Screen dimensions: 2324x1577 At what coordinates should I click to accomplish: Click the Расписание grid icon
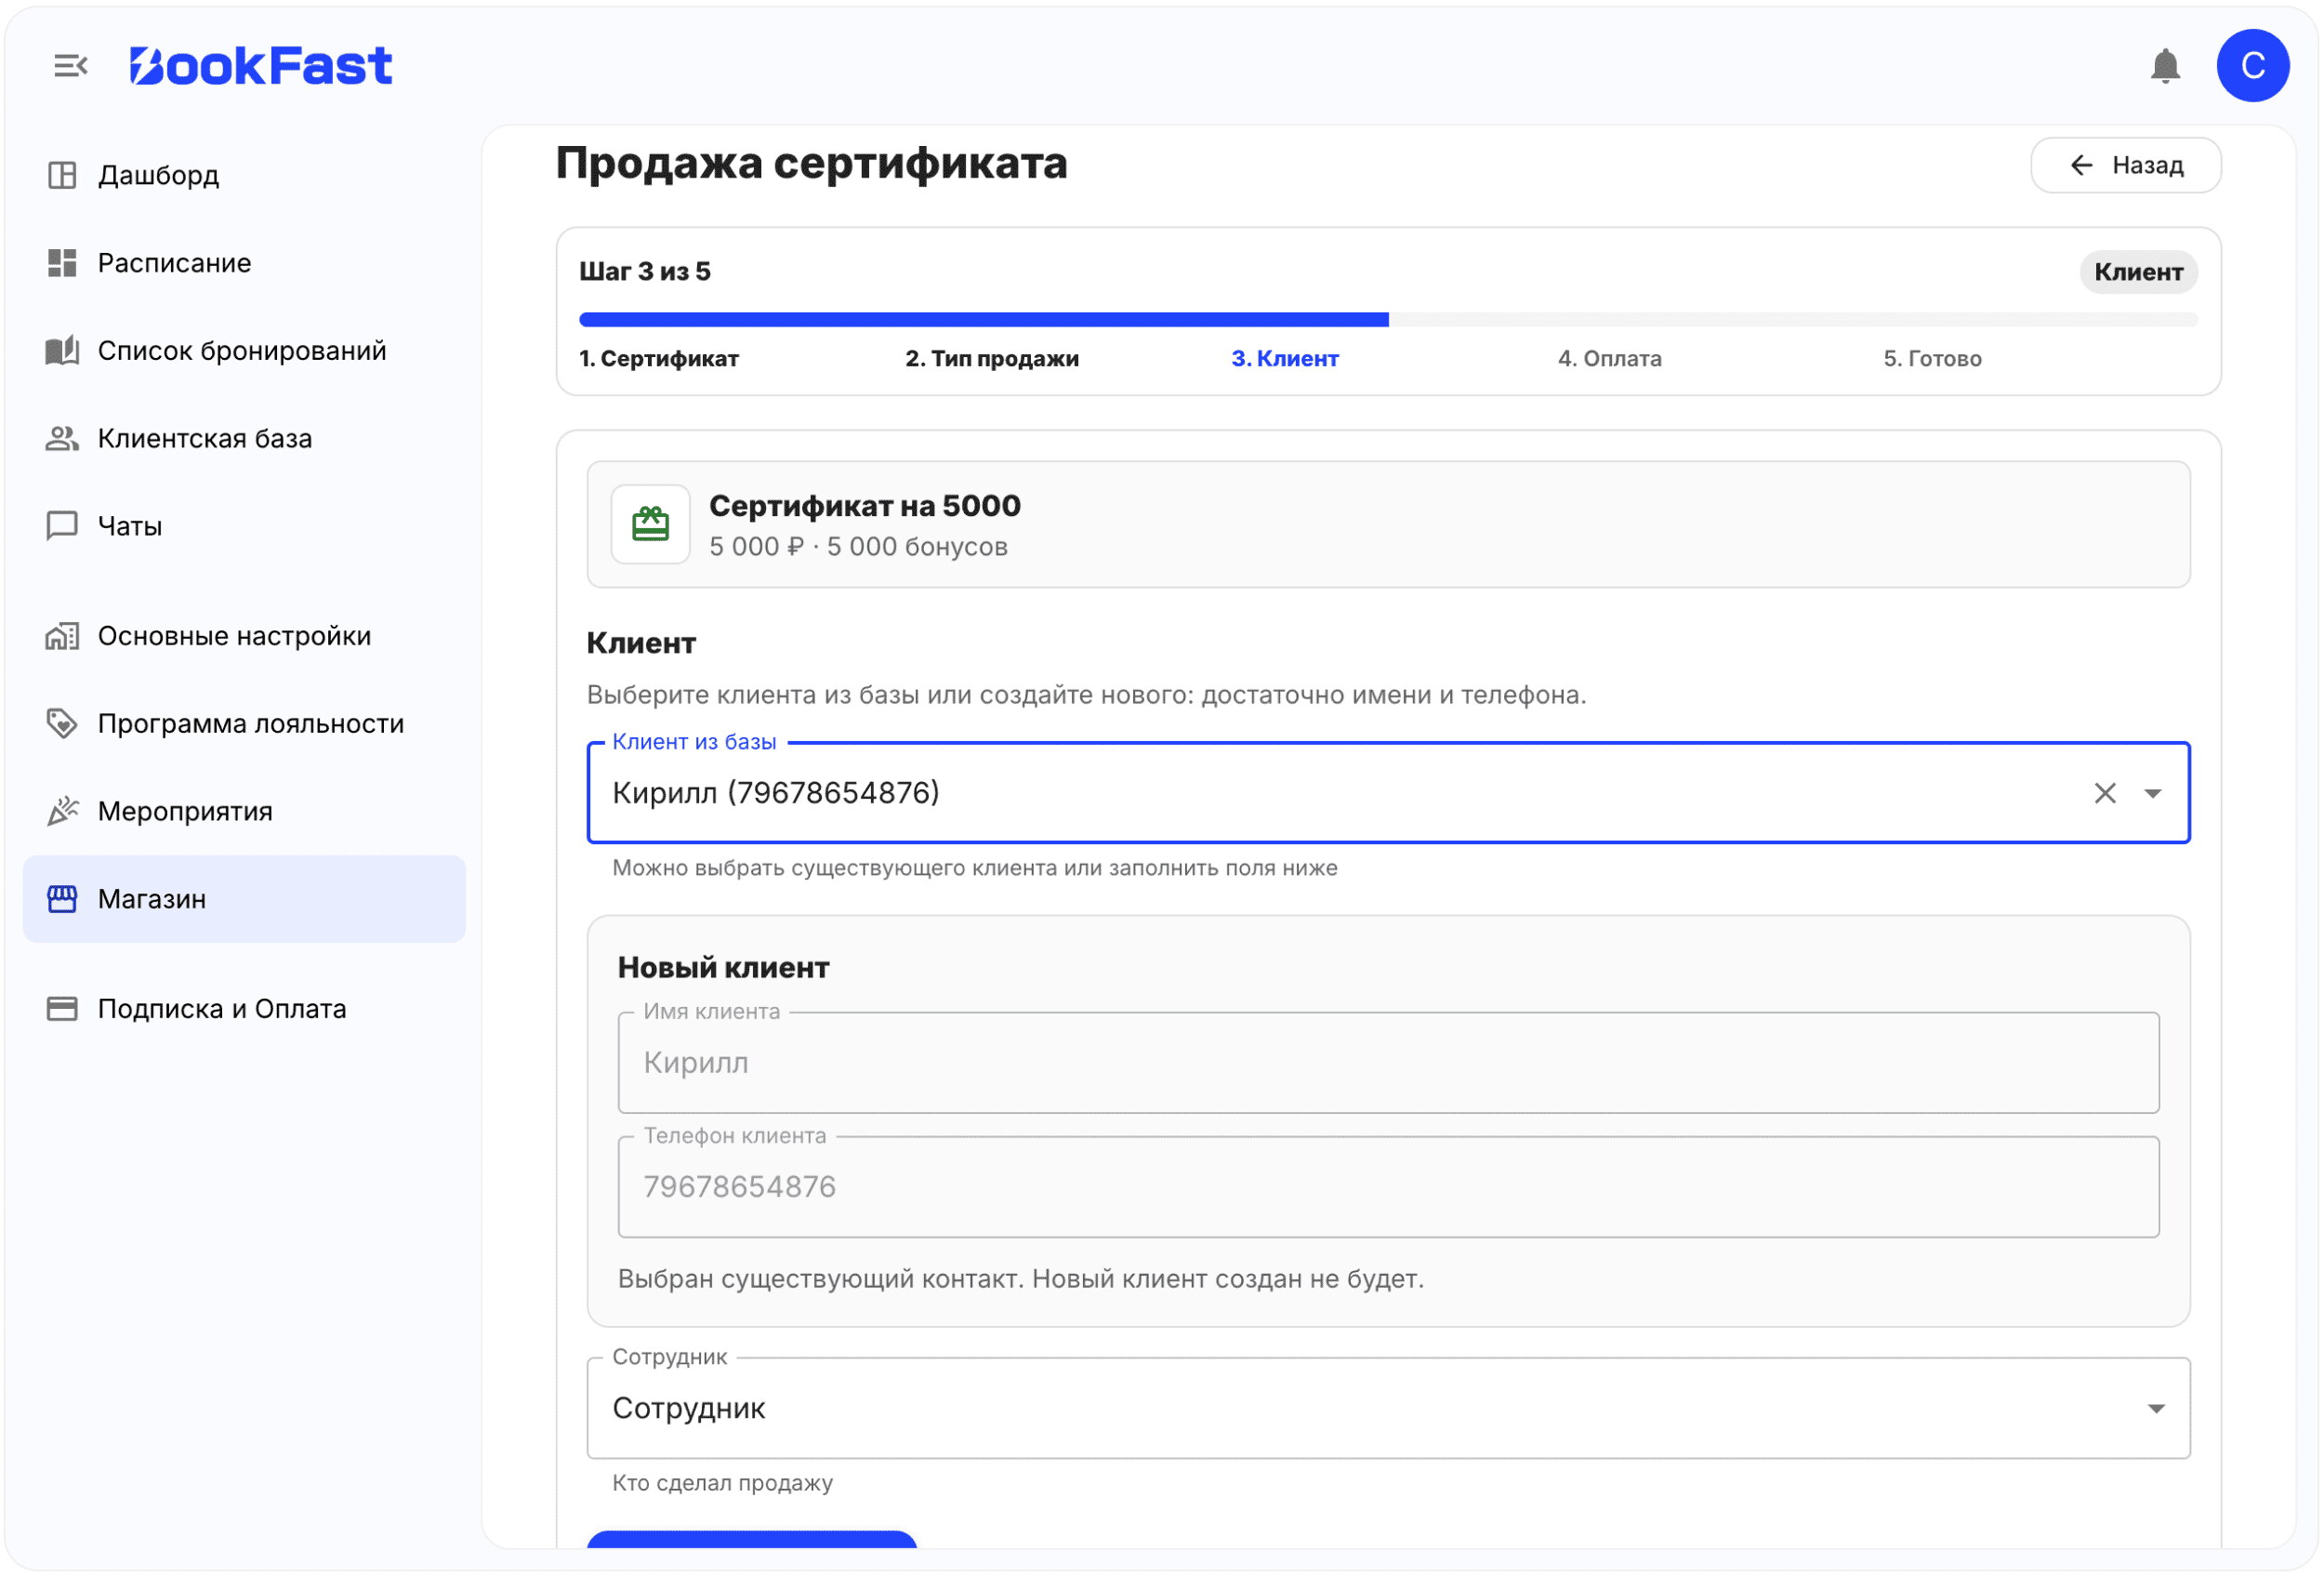click(62, 263)
